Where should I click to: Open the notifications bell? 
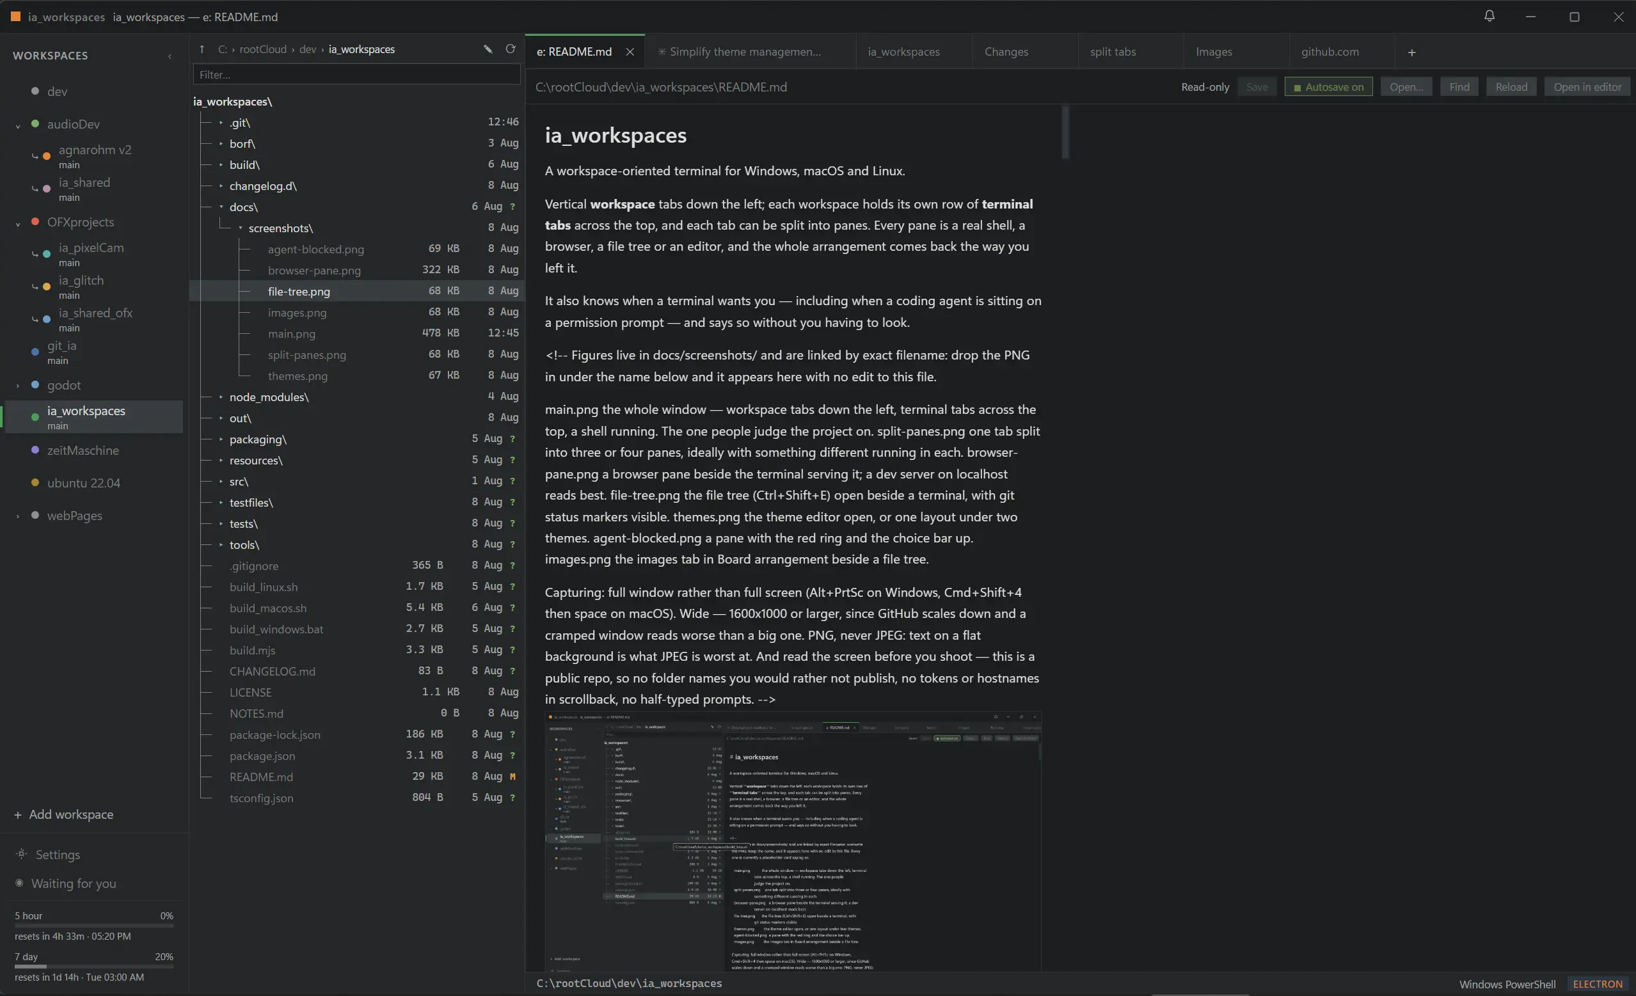(x=1489, y=16)
